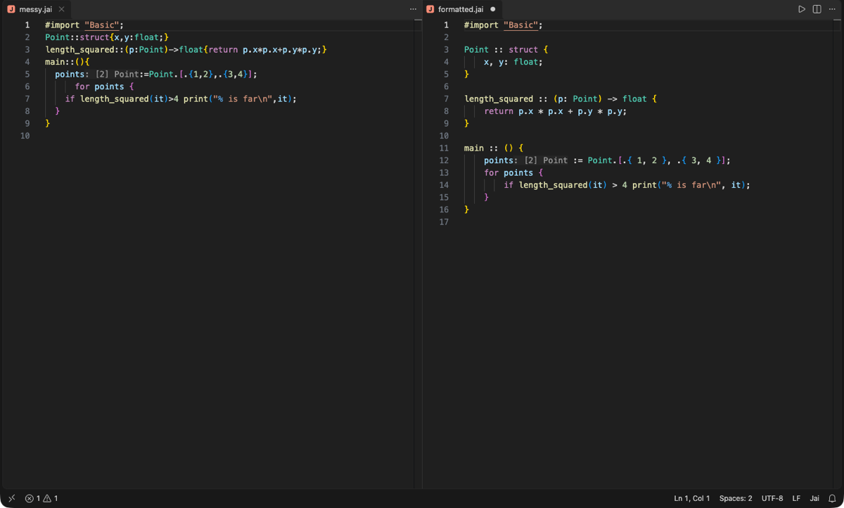Open More Actions menu of formatted.jai group
Image resolution: width=844 pixels, height=508 pixels.
pyautogui.click(x=832, y=9)
